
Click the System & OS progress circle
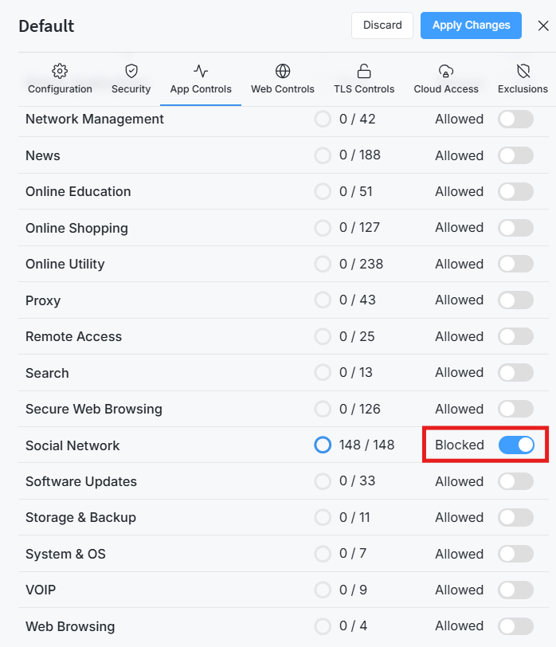click(323, 553)
